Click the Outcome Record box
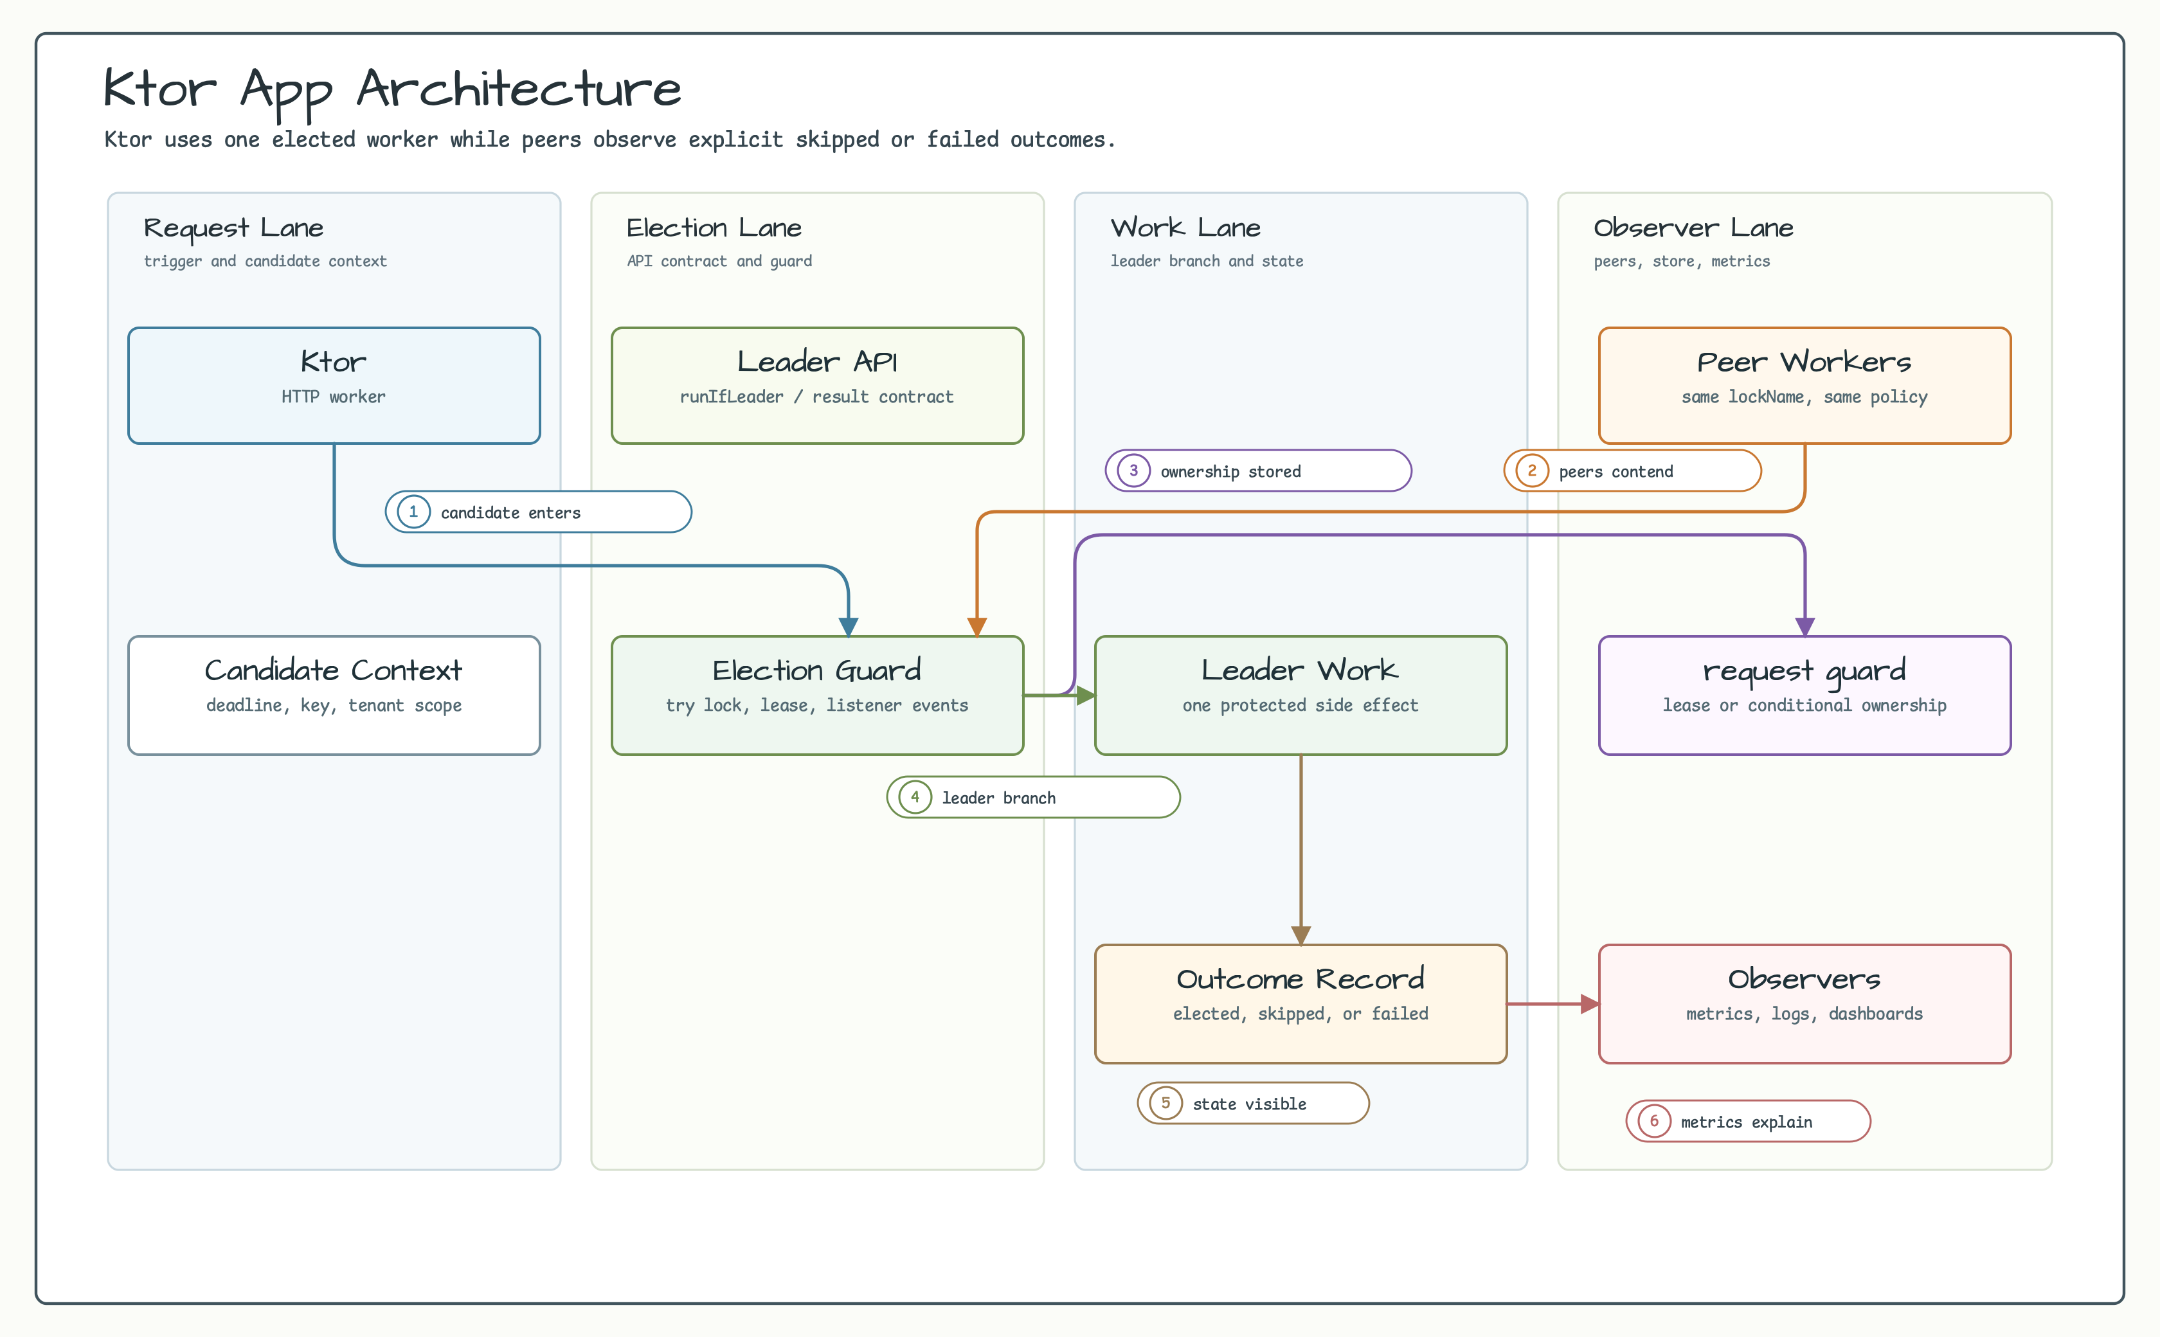This screenshot has width=2160, height=1337. [1300, 1003]
